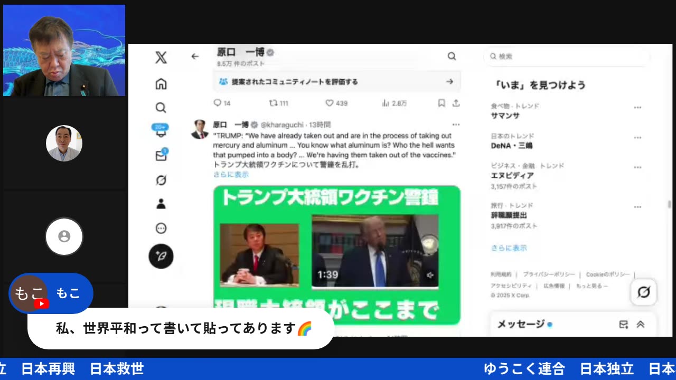Click repost icon showing 111
676x380 pixels.
point(279,103)
